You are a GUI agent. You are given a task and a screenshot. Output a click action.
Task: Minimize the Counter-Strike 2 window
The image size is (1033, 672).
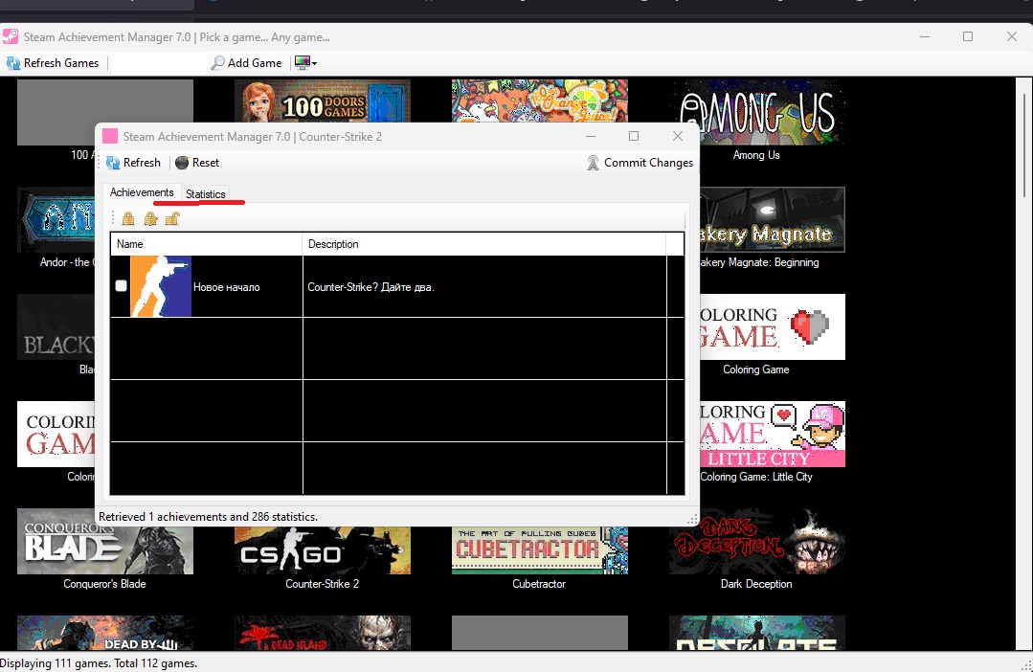(591, 136)
